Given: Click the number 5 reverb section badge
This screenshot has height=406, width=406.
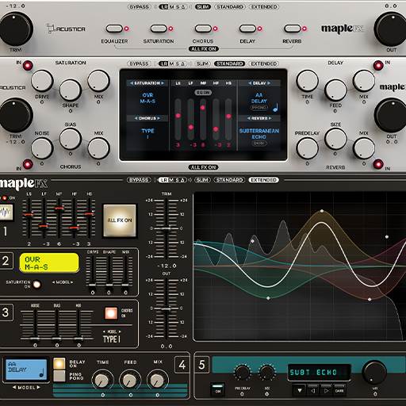Looking at the screenshot, I should [202, 365].
